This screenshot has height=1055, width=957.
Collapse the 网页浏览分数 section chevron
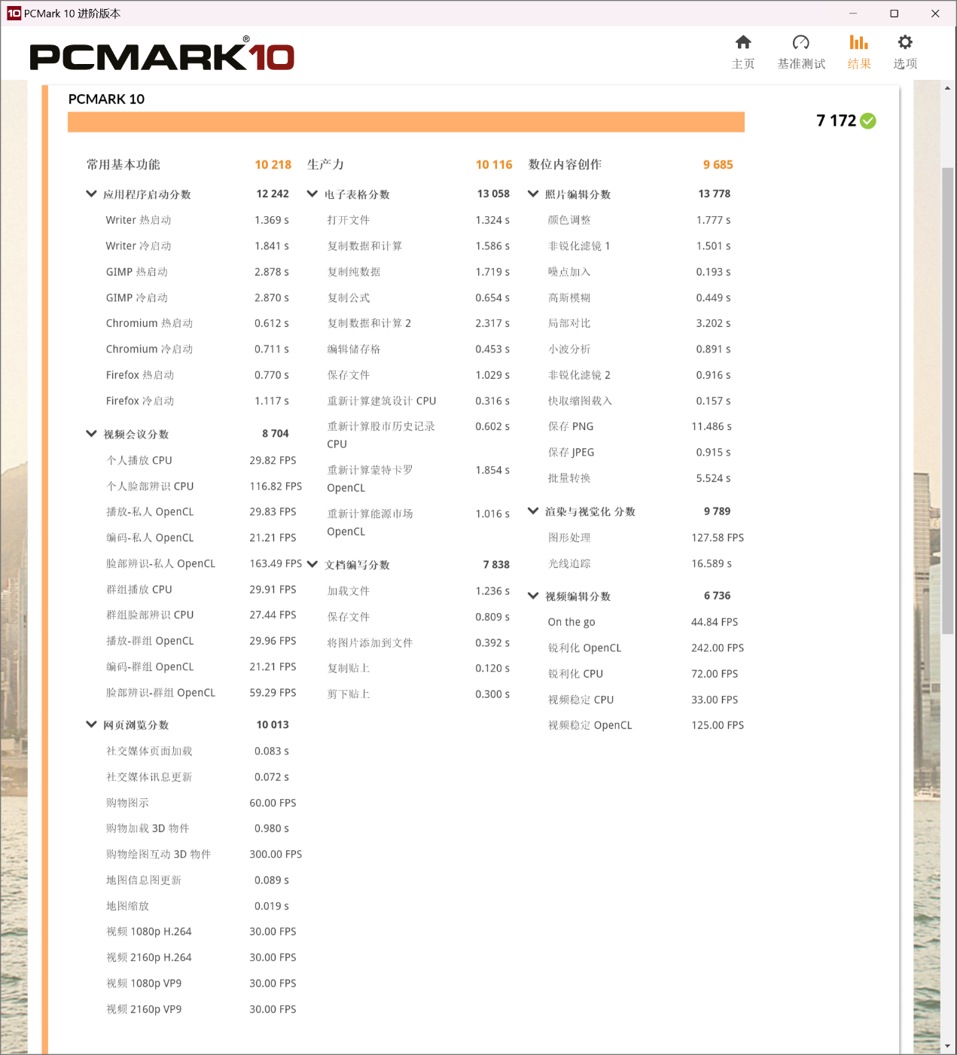coord(91,724)
